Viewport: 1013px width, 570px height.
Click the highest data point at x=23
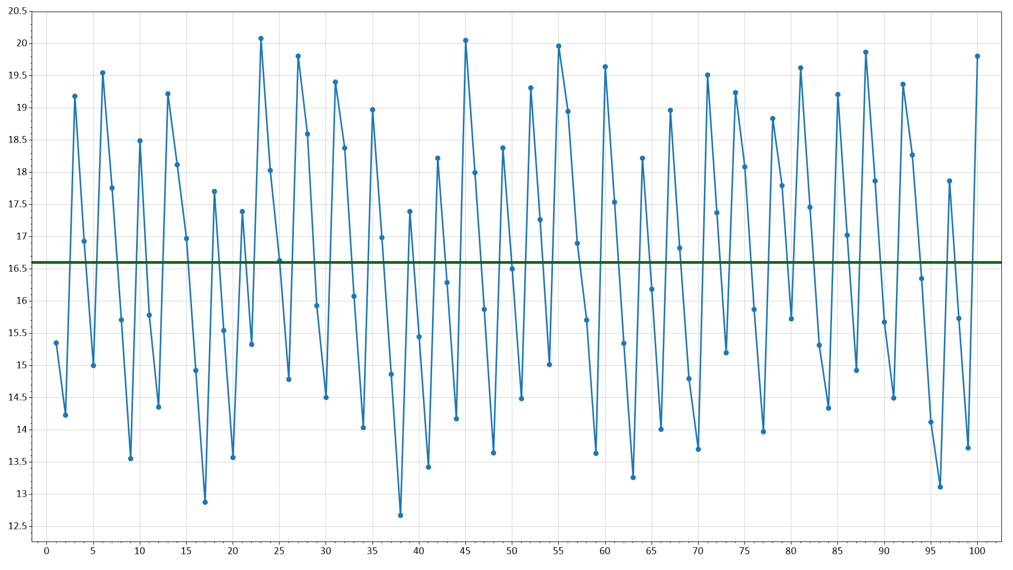(x=261, y=39)
